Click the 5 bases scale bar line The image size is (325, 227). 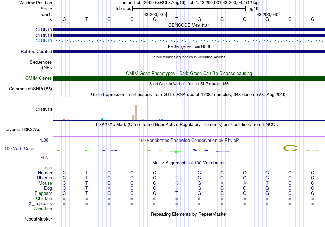click(189, 9)
